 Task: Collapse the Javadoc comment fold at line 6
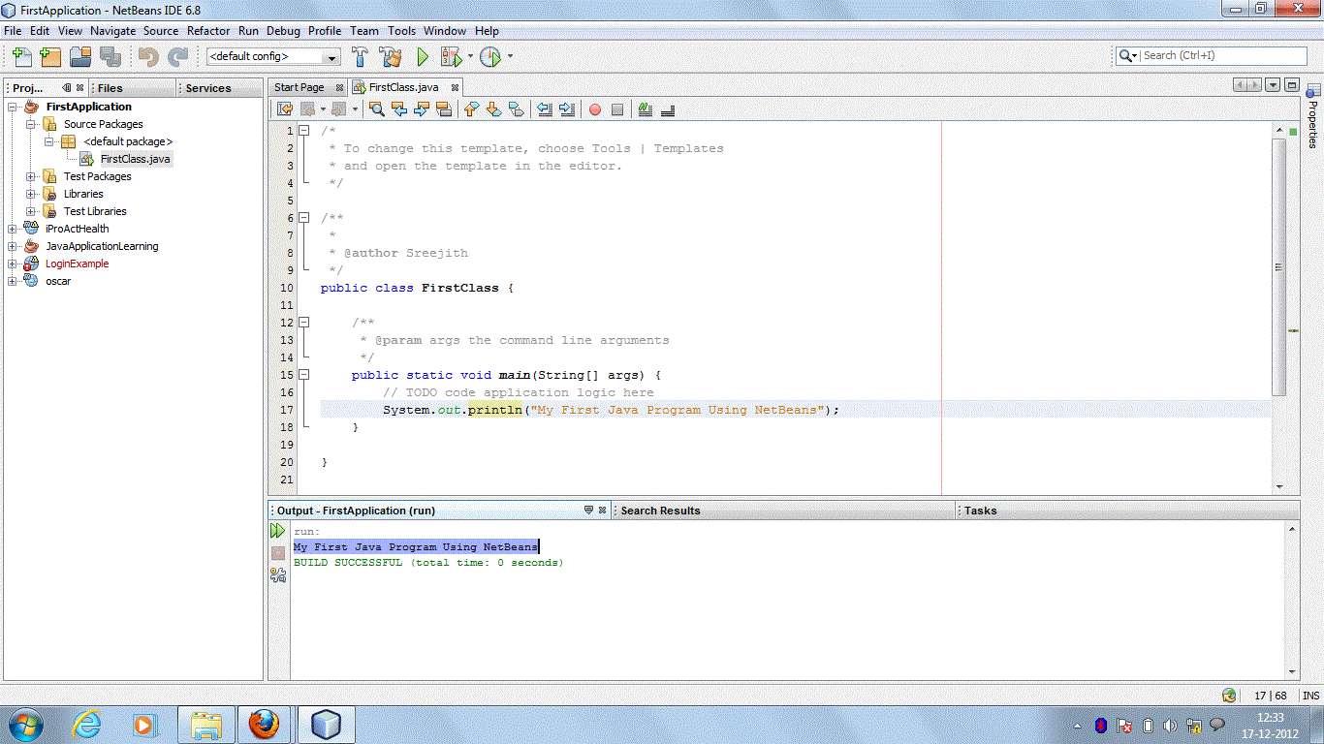pyautogui.click(x=304, y=218)
